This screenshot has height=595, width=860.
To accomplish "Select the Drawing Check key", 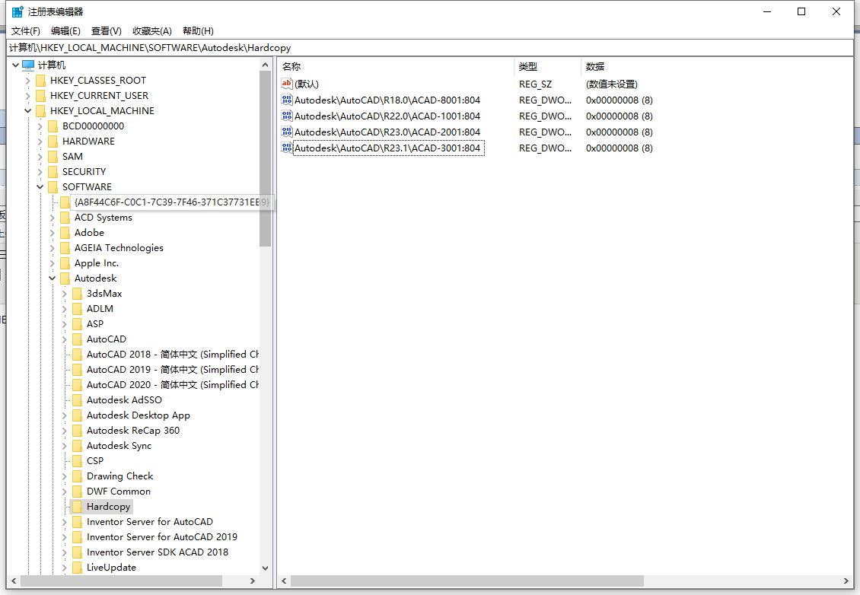I will (x=120, y=476).
